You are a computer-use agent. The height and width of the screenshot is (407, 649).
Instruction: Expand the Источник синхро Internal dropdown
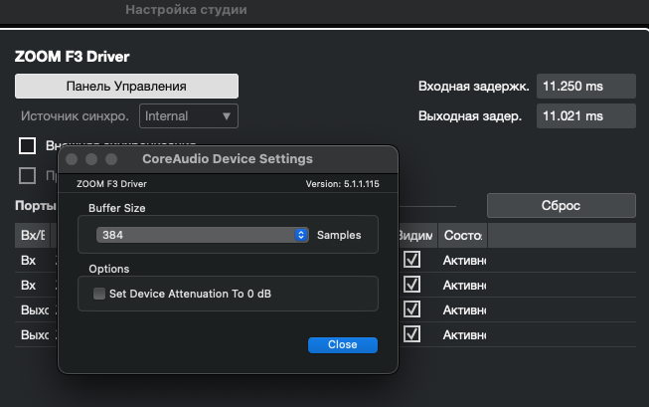(188, 115)
